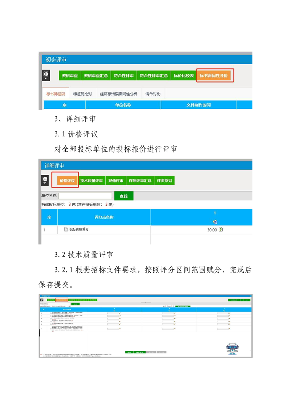Click the small icon under column 1 header
This screenshot has height=407, width=288.
pyautogui.click(x=215, y=222)
